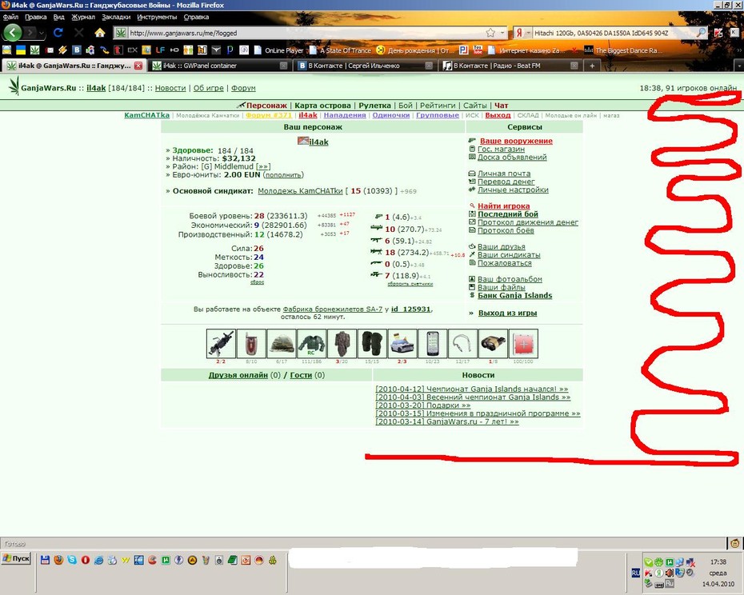
Task: Switch to the 'il4ak :: GWPanel container' tab
Action: tap(220, 66)
